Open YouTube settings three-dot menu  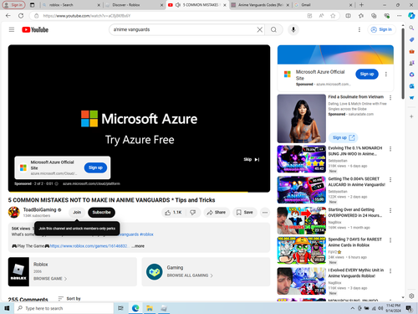(359, 29)
